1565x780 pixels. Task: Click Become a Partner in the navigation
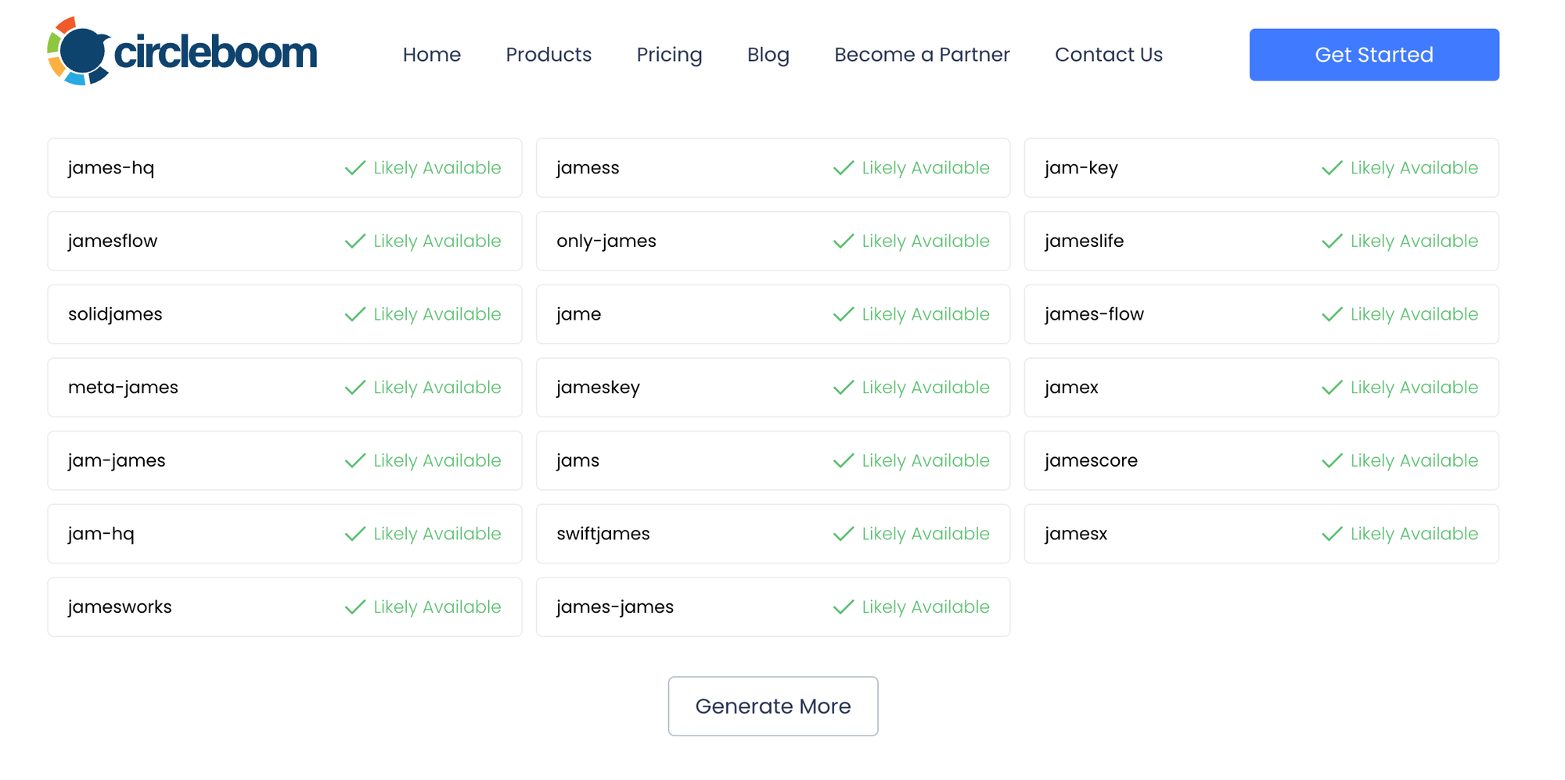922,54
